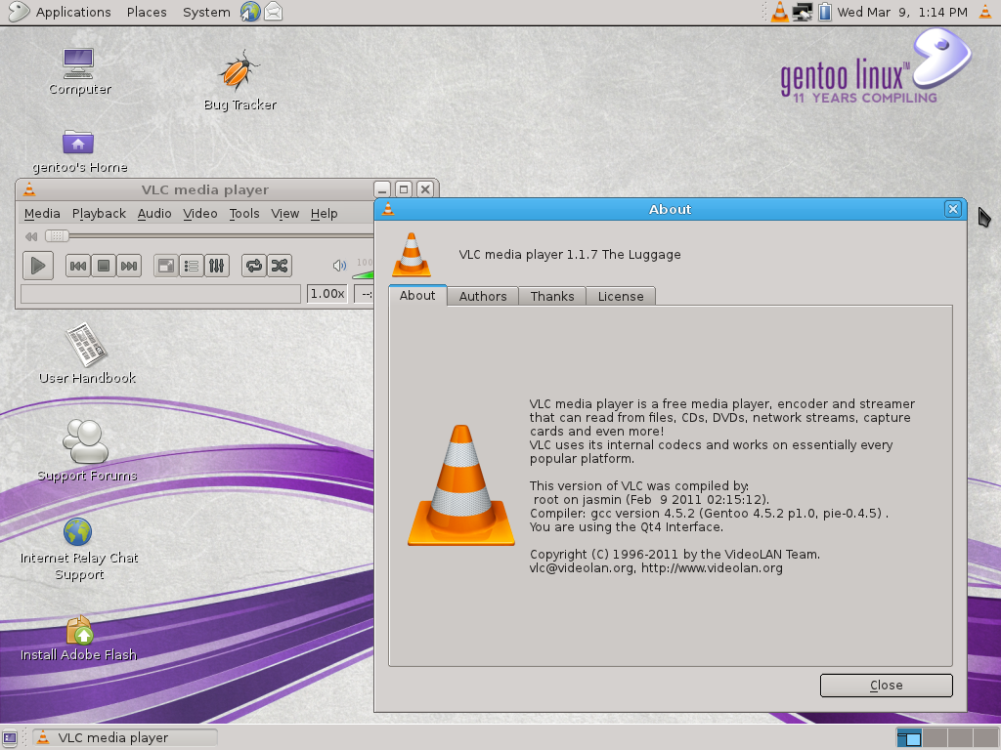This screenshot has width=1001, height=750.
Task: Open the Bug Tracker desktop icon
Action: click(238, 78)
